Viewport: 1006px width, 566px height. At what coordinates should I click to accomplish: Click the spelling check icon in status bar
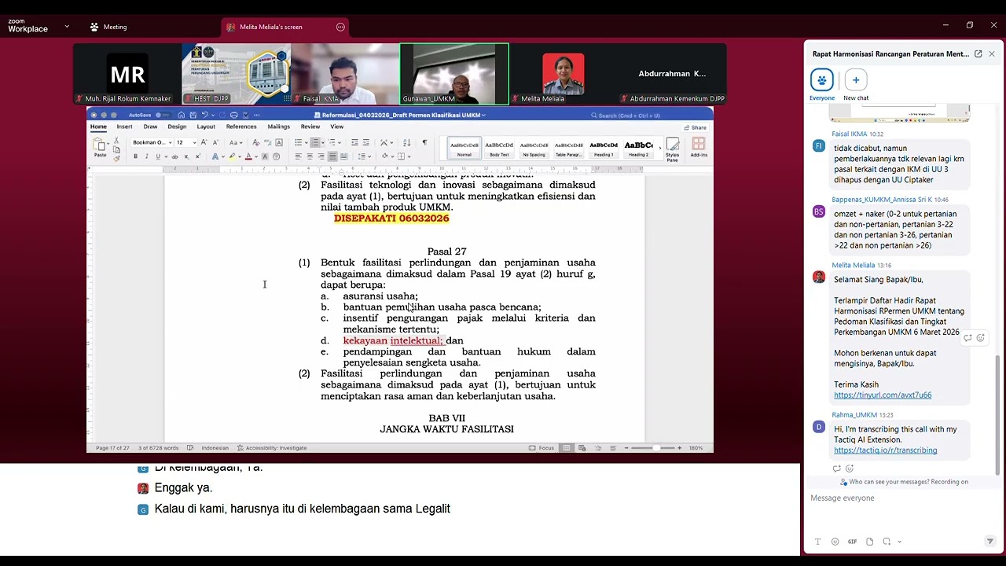click(189, 448)
